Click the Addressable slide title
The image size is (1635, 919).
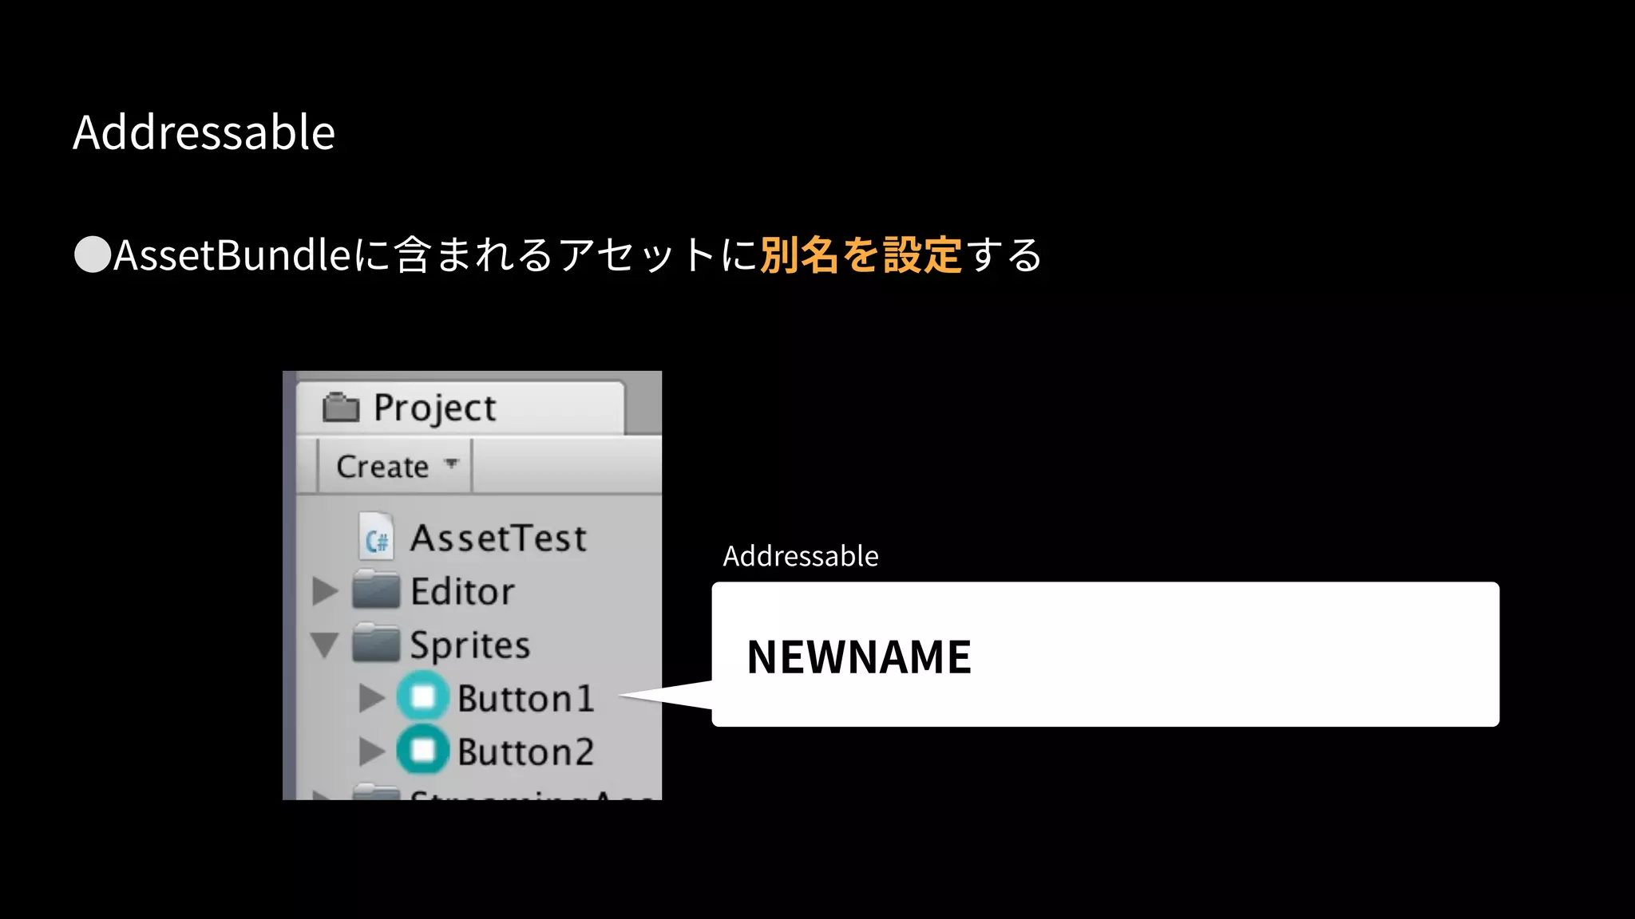(x=204, y=132)
